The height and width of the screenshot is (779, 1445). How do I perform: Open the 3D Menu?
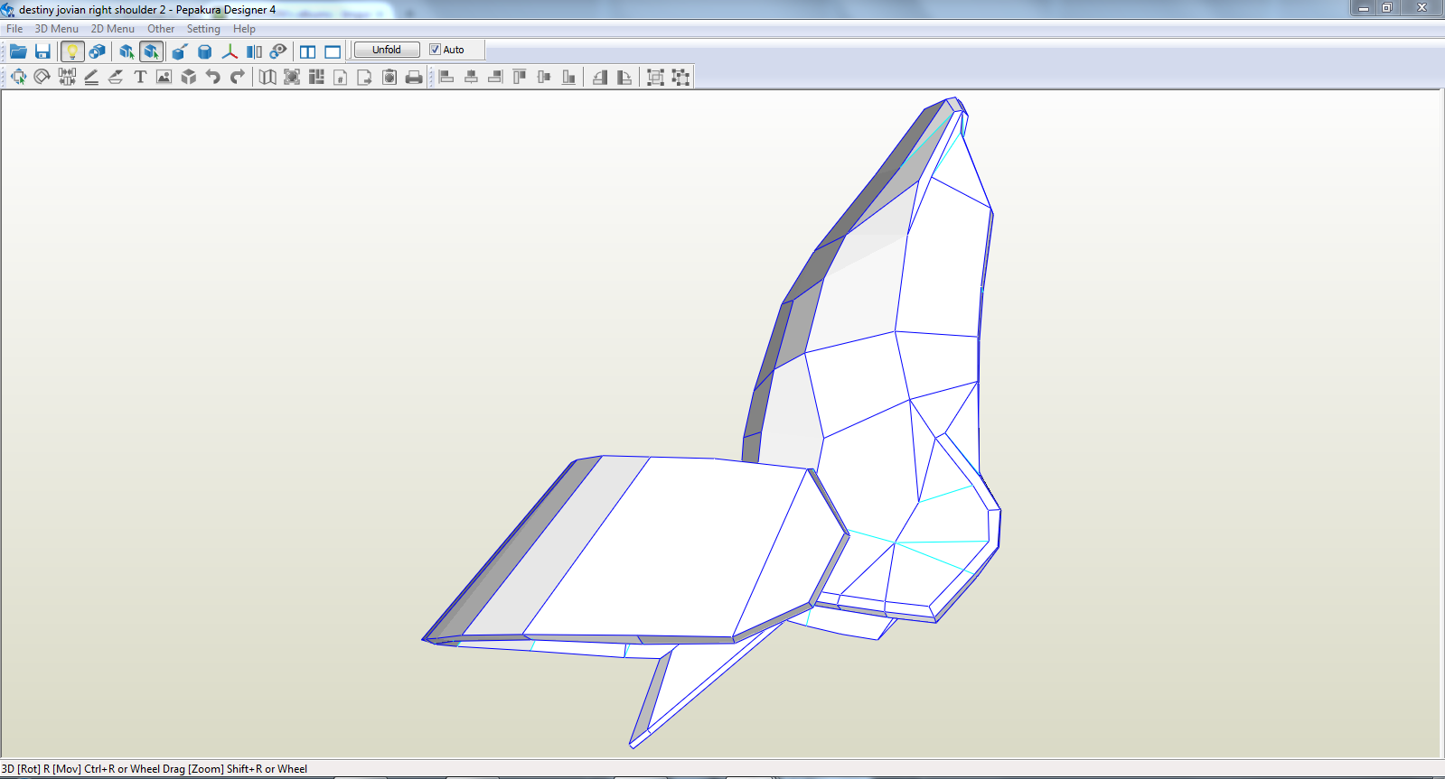(57, 29)
